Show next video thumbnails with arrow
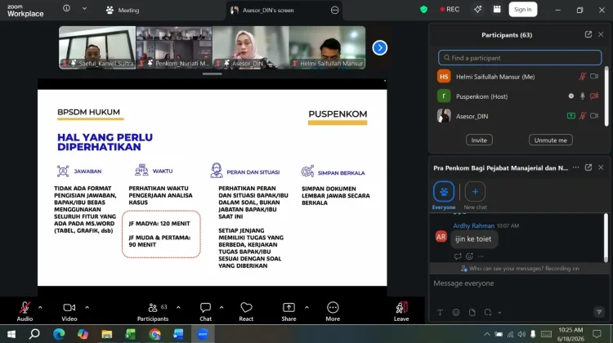The width and height of the screenshot is (613, 343). click(379, 47)
